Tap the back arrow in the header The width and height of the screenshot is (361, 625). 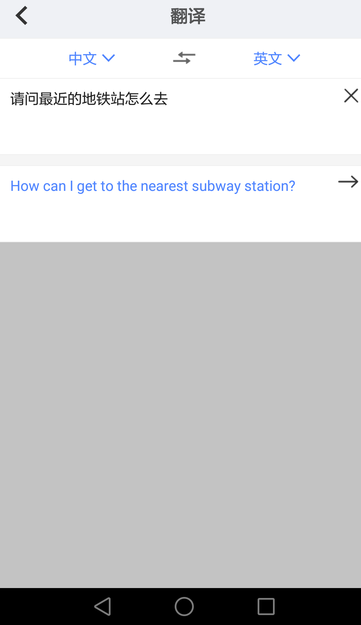click(x=21, y=16)
